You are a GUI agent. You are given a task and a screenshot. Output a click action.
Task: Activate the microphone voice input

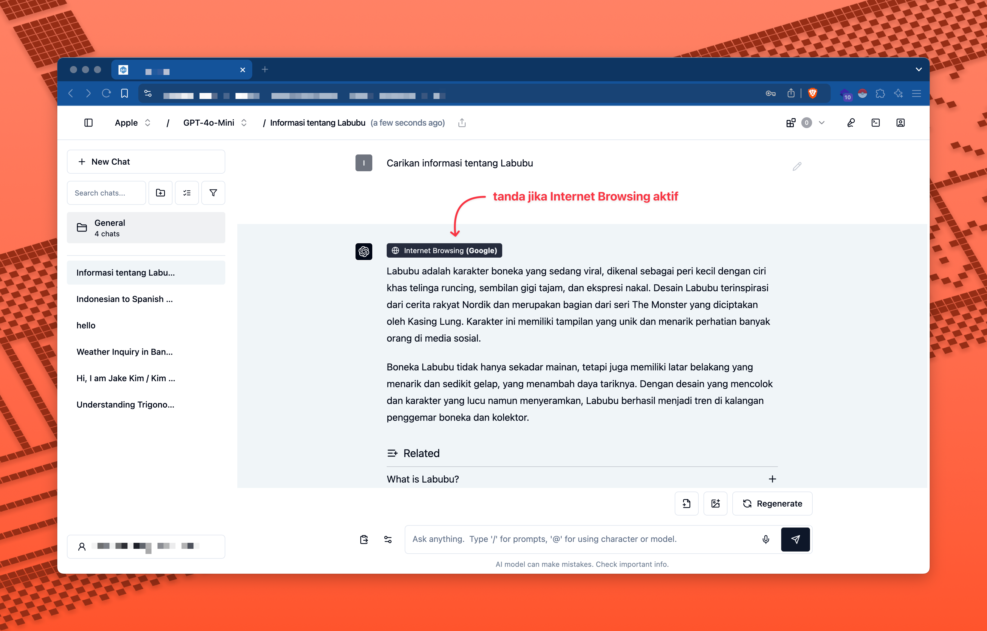click(765, 539)
